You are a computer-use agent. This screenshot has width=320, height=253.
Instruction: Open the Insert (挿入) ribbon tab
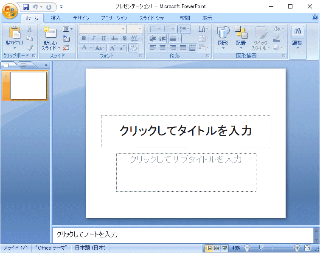pos(56,18)
